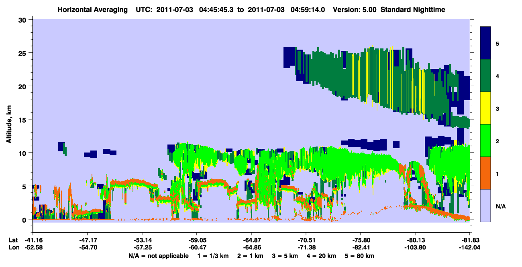Click the latitude value -70.51
Image resolution: width=522 pixels, height=267 pixels.
pyautogui.click(x=306, y=240)
